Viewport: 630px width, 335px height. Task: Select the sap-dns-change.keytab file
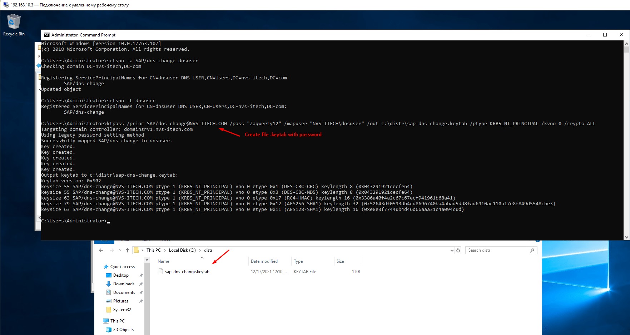pyautogui.click(x=187, y=271)
